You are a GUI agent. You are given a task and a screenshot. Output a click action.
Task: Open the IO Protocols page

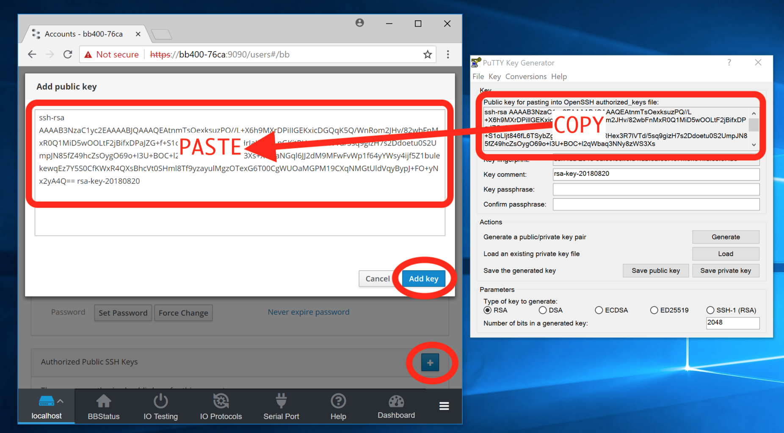(221, 407)
